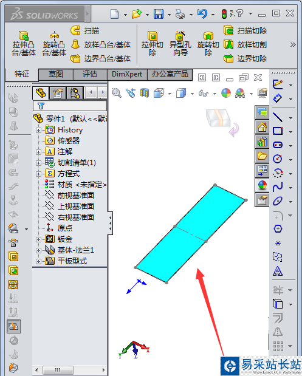Switch to the 草图 (Sketch) tab
Screen dimensions: 302x376
(56, 74)
